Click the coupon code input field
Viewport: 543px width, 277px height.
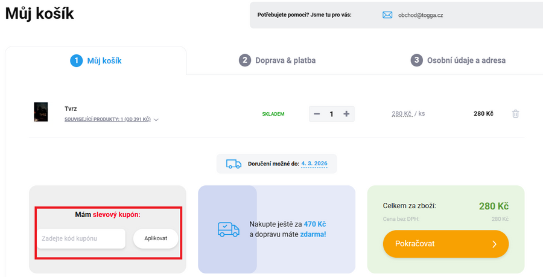tap(81, 238)
